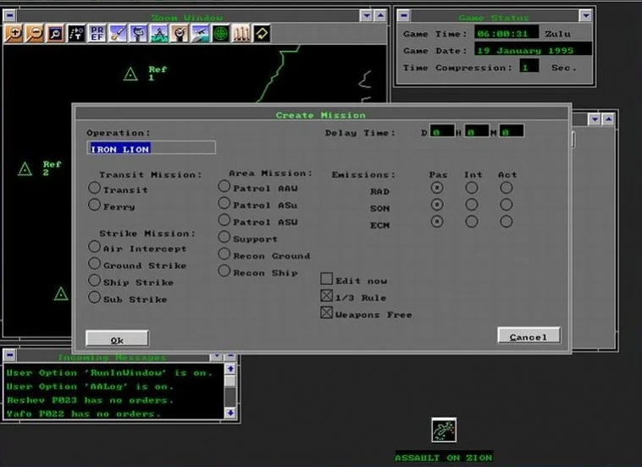Click the Game Date value 19 January 1995
This screenshot has width=642, height=467.
pyautogui.click(x=533, y=50)
